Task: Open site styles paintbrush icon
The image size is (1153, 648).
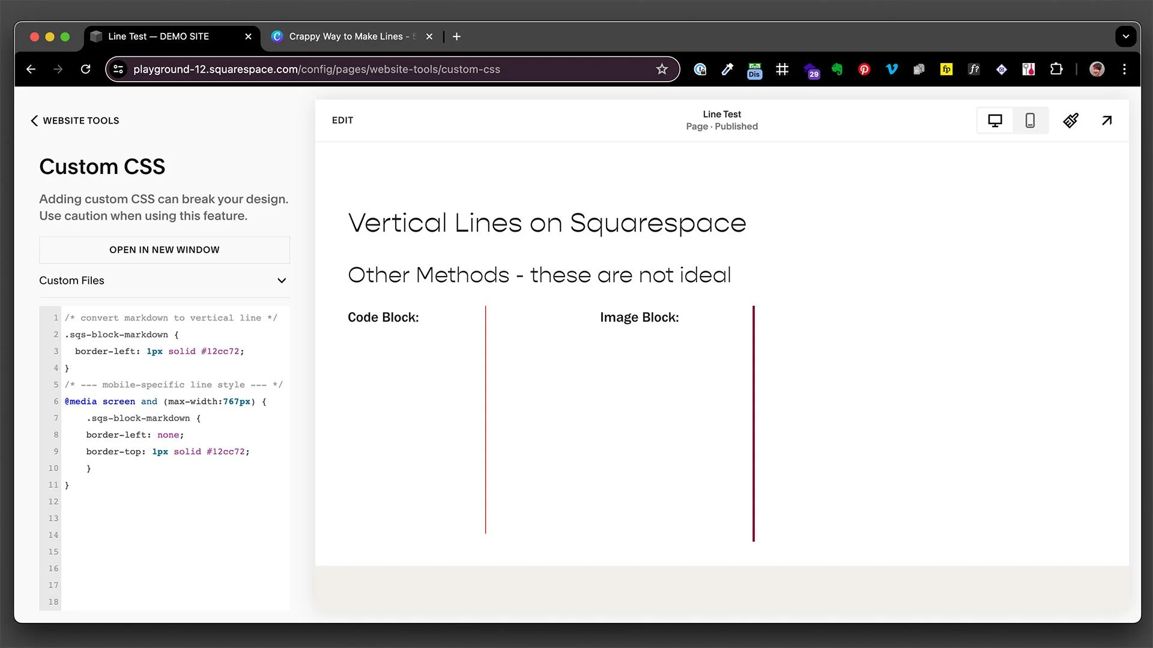Action: pos(1071,121)
